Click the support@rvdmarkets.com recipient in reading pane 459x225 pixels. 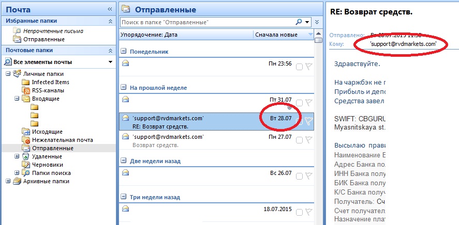(403, 44)
